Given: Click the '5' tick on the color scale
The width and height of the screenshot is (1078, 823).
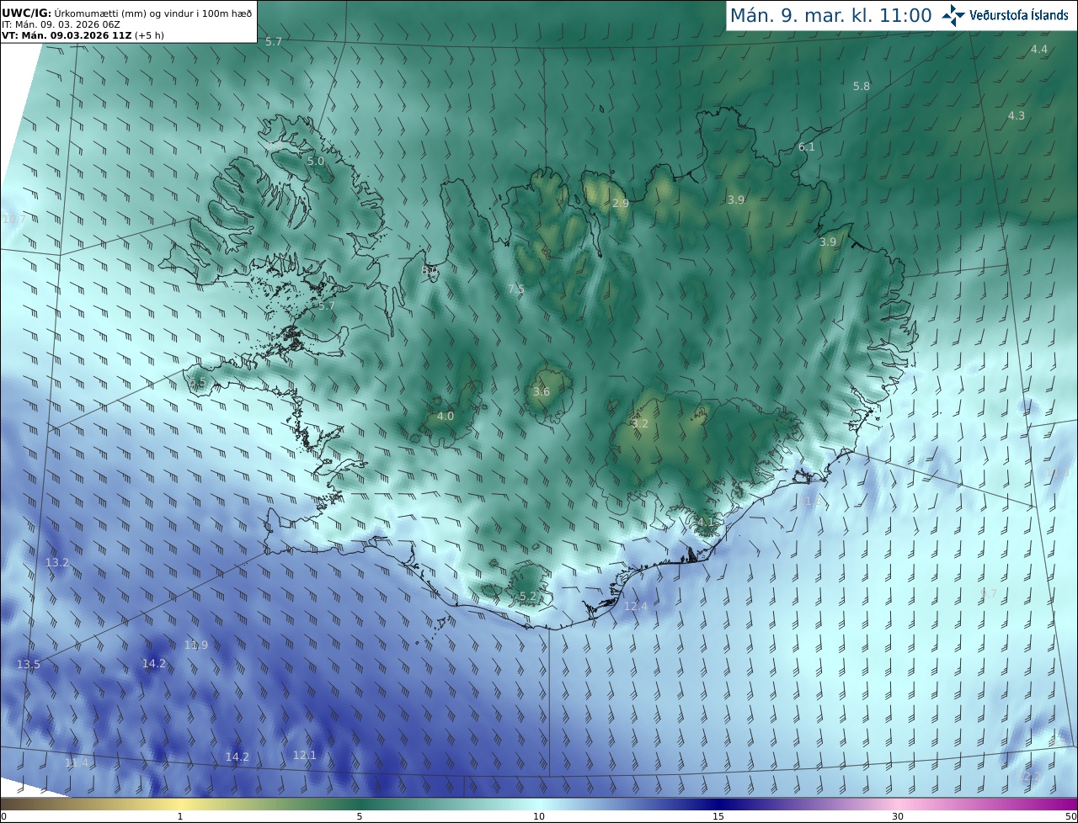Looking at the screenshot, I should tap(360, 816).
